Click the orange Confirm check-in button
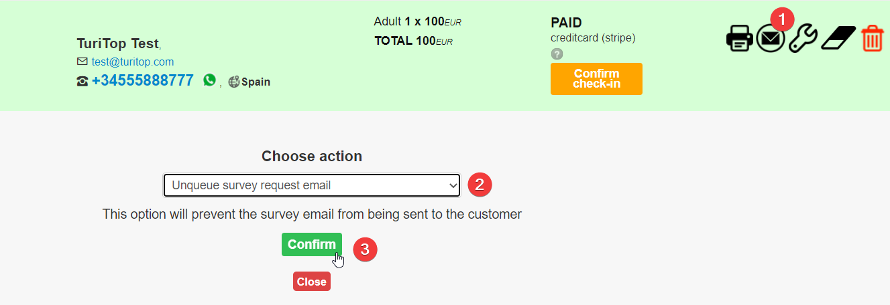890x305 pixels. [596, 79]
